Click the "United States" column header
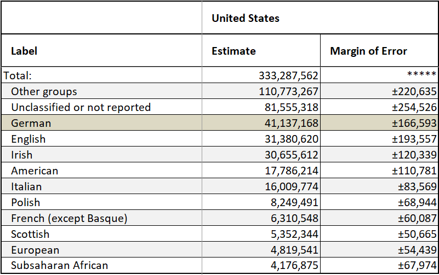Image resolution: width=439 pixels, height=275 pixels. tap(246, 18)
